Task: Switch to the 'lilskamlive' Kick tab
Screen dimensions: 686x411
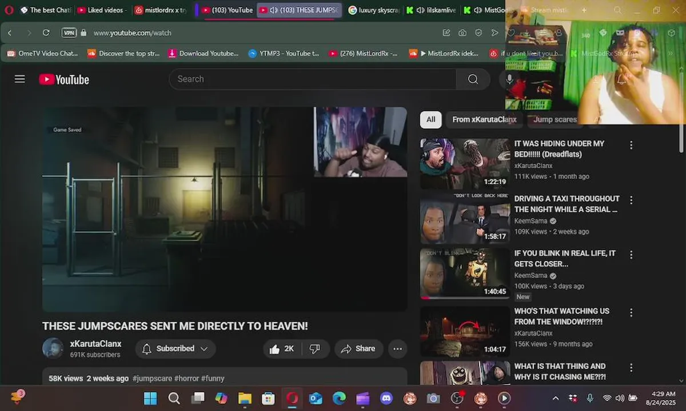Action: tap(432, 10)
